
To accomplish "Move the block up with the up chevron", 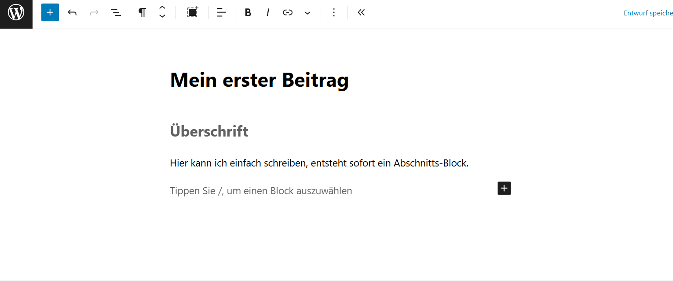I will (x=162, y=8).
